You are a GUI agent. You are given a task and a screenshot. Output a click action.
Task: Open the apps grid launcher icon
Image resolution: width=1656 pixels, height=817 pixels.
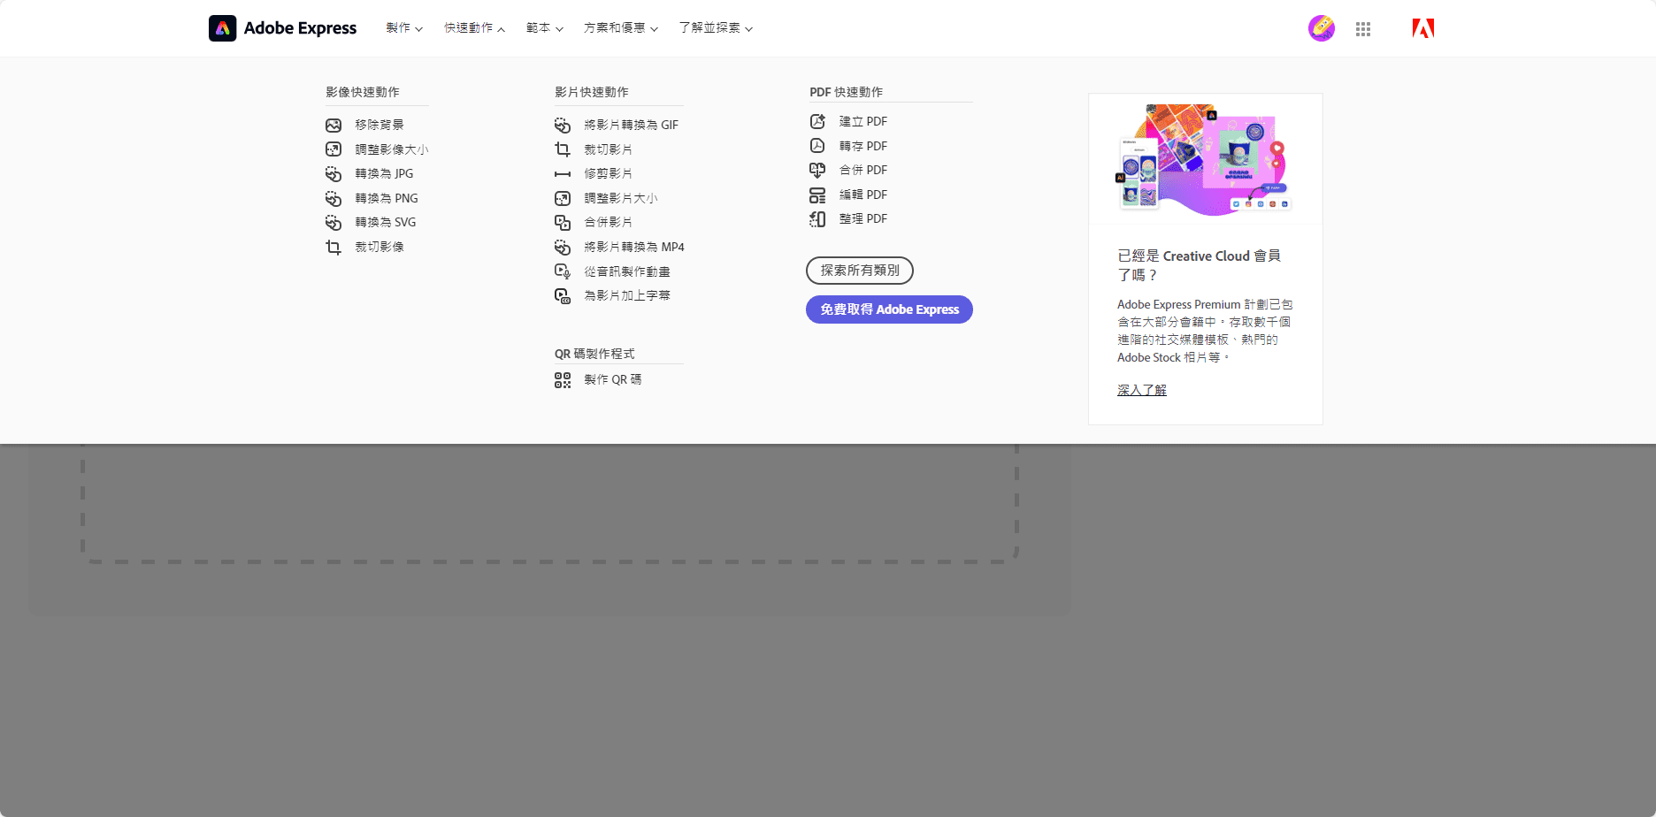tap(1363, 29)
